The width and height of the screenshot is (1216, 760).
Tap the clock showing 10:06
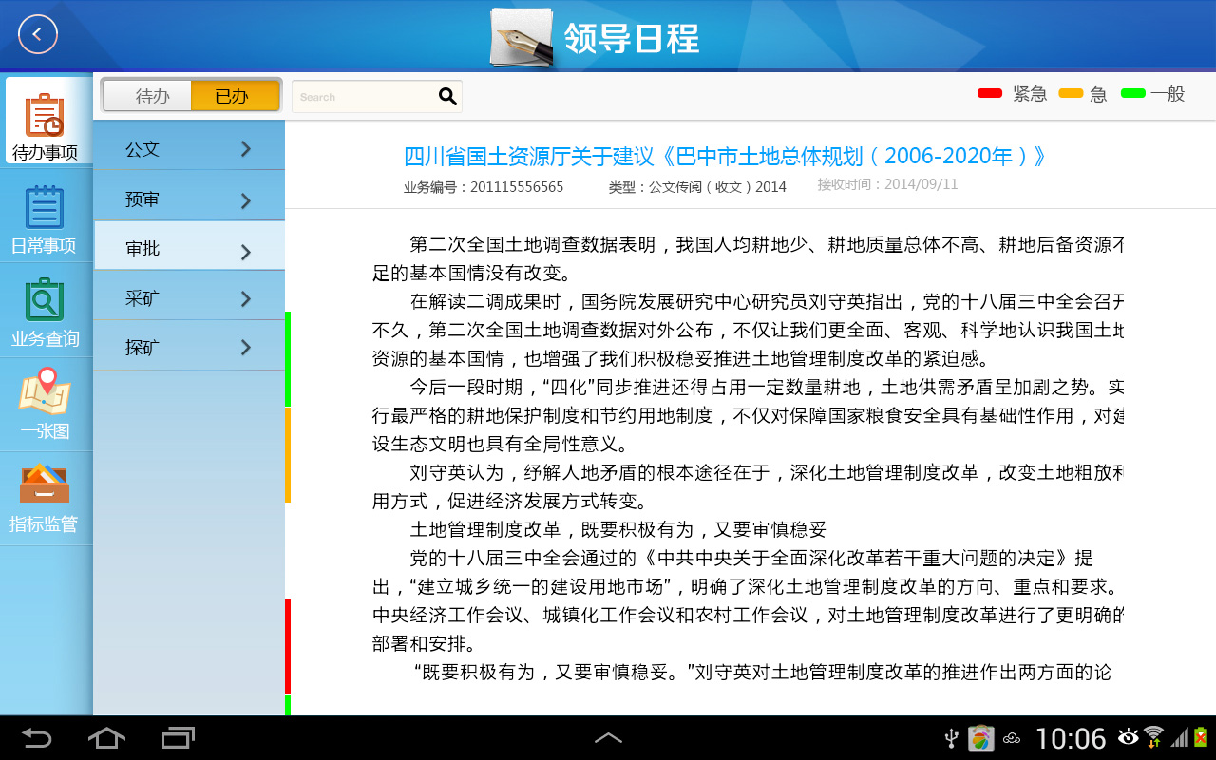click(x=1071, y=738)
